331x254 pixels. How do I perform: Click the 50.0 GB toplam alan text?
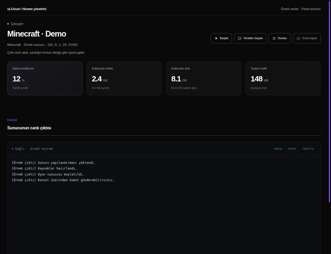[184, 88]
